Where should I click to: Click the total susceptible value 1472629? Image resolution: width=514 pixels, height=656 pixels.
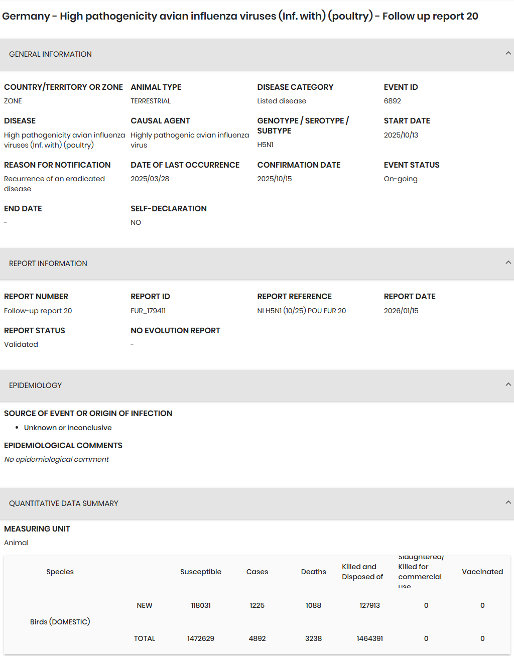point(201,638)
